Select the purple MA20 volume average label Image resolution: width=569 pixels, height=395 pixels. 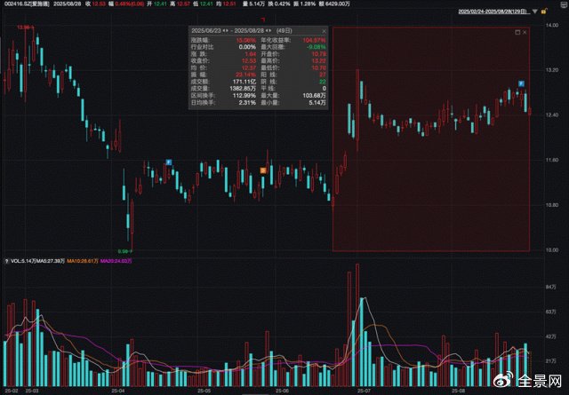coord(116,261)
